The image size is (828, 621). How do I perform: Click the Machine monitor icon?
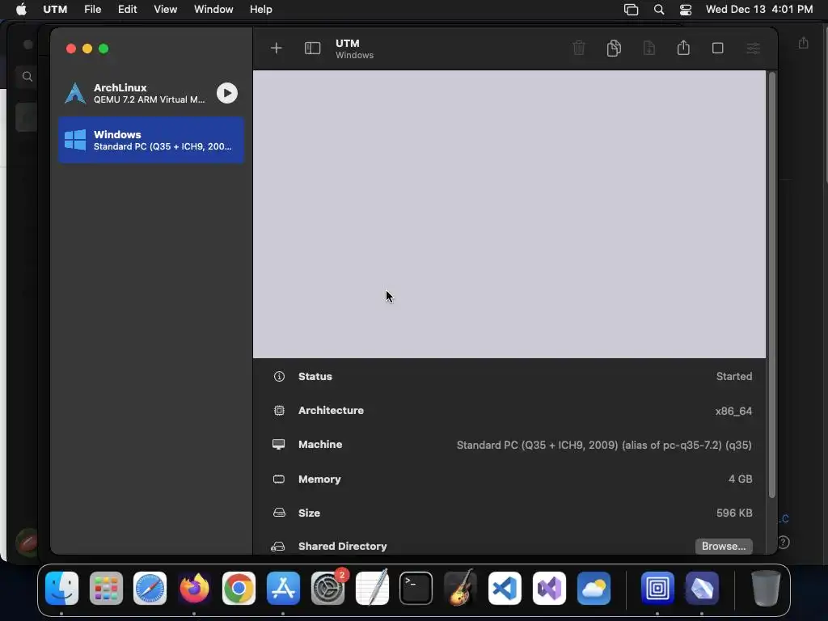click(x=278, y=445)
